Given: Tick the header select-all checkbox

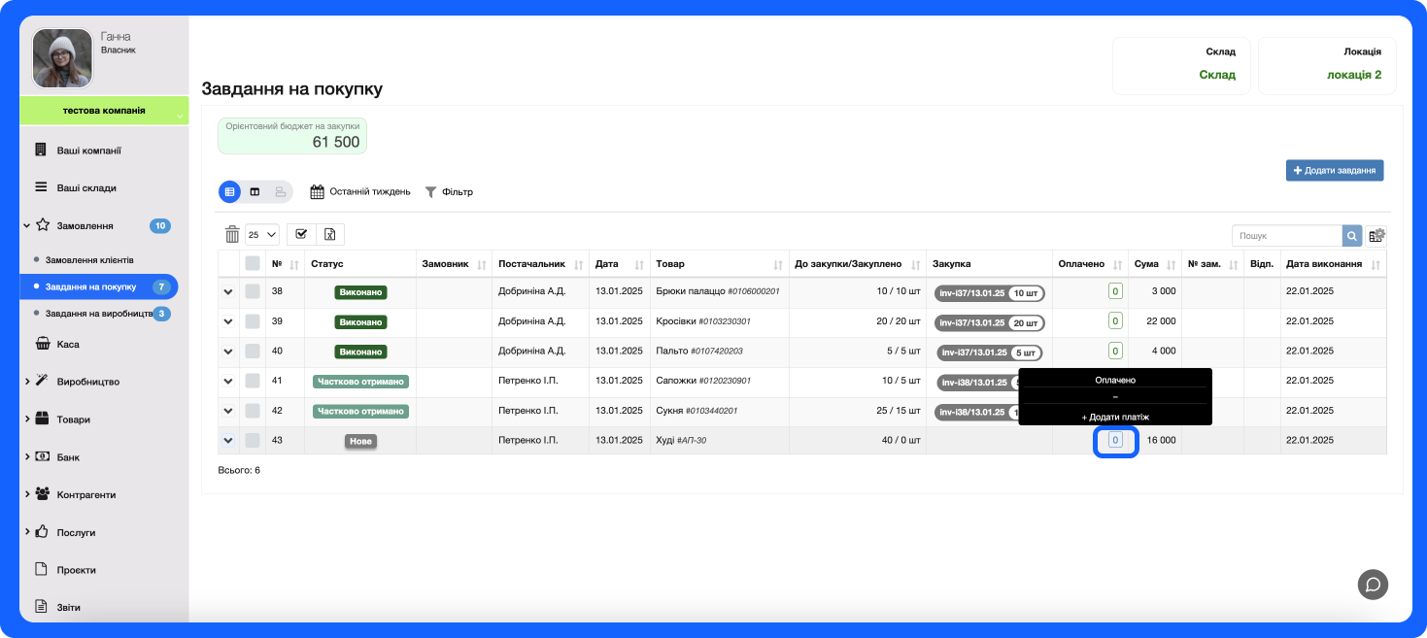Looking at the screenshot, I should click(253, 263).
